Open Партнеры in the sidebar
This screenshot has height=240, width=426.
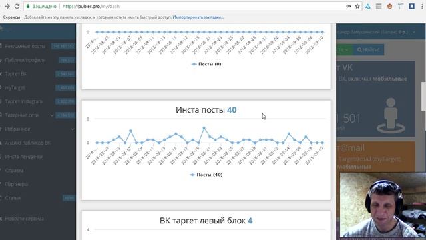pyautogui.click(x=16, y=184)
